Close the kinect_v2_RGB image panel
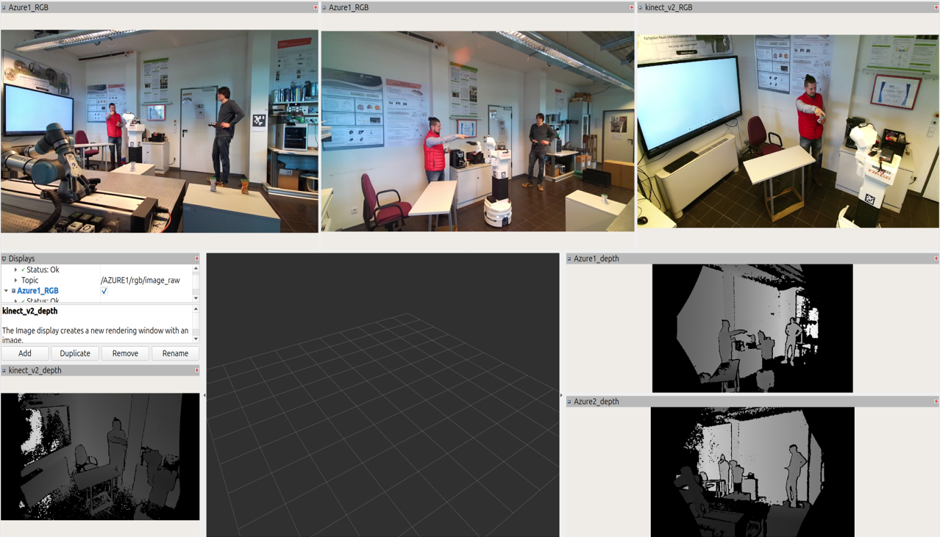940x537 pixels. [936, 7]
